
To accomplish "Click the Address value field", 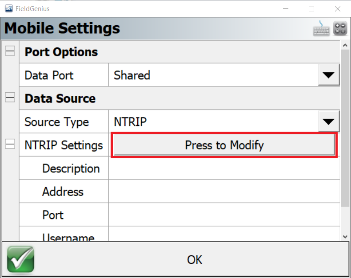I will click(x=224, y=191).
